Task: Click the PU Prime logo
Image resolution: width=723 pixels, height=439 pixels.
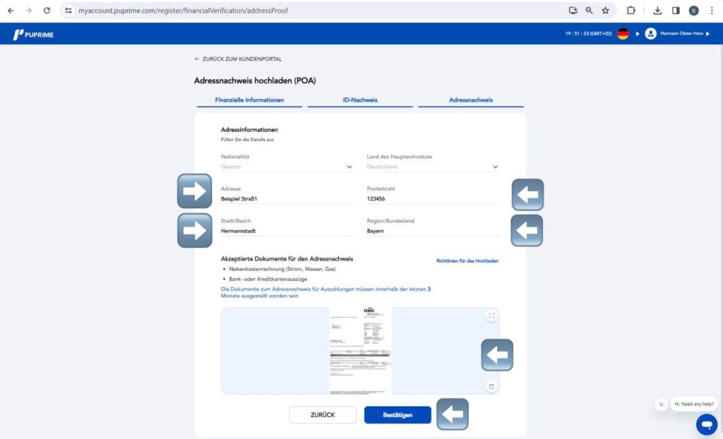Action: pyautogui.click(x=33, y=34)
